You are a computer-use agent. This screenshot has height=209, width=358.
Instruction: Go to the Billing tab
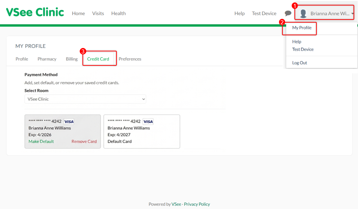tap(71, 59)
